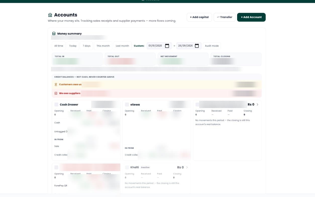Click the receipt icon on We owe suppliers
Viewport: 315px width, 197px height.
pos(56,93)
